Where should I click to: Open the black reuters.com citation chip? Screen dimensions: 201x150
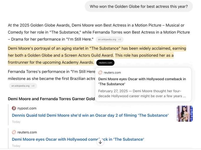(105, 63)
